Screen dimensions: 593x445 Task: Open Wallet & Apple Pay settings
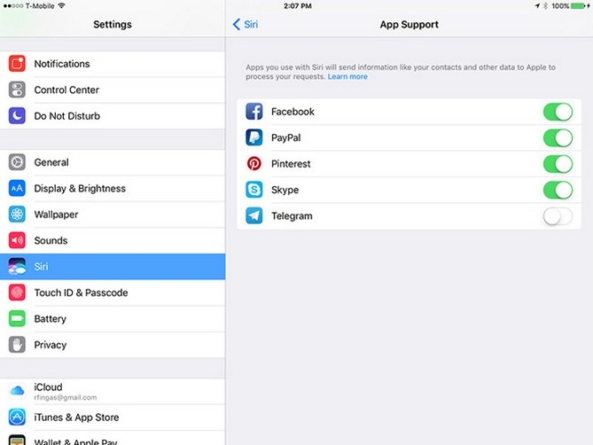click(113, 438)
